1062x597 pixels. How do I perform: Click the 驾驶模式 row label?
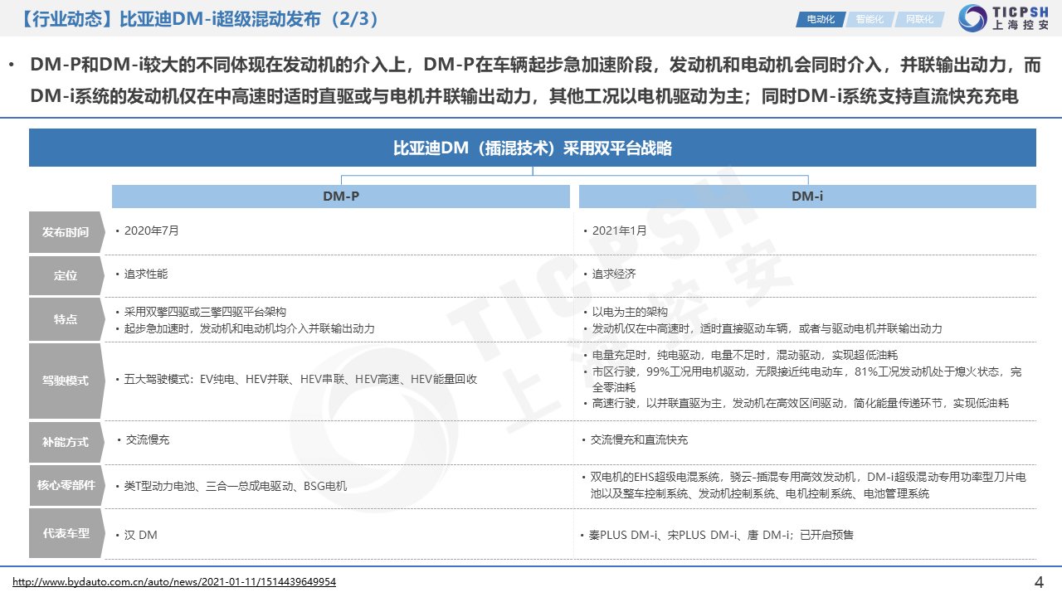tap(66, 381)
